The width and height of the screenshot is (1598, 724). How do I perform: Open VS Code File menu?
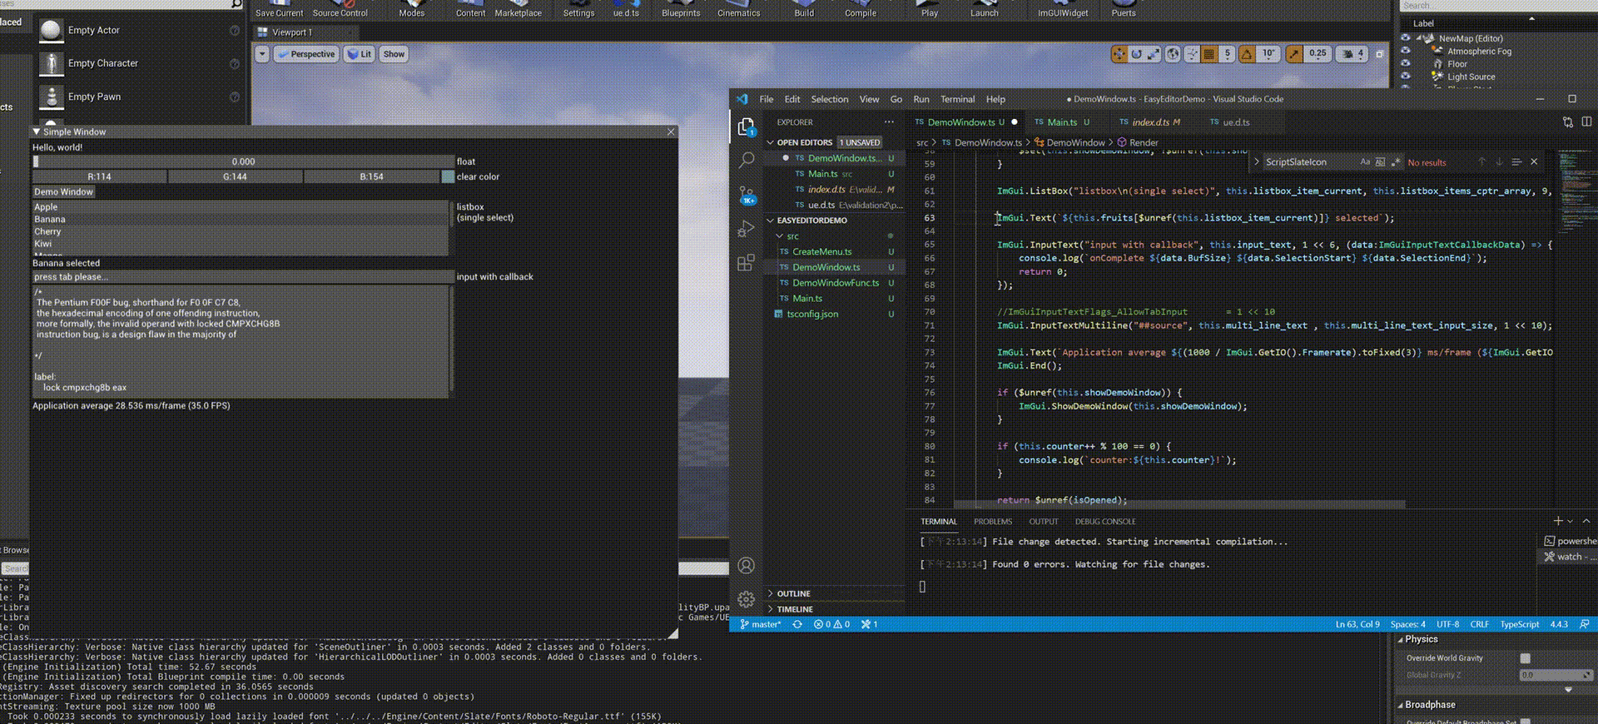(767, 99)
